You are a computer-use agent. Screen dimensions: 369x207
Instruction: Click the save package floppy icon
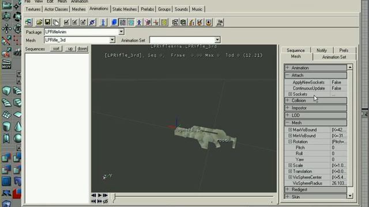[x=47, y=22]
